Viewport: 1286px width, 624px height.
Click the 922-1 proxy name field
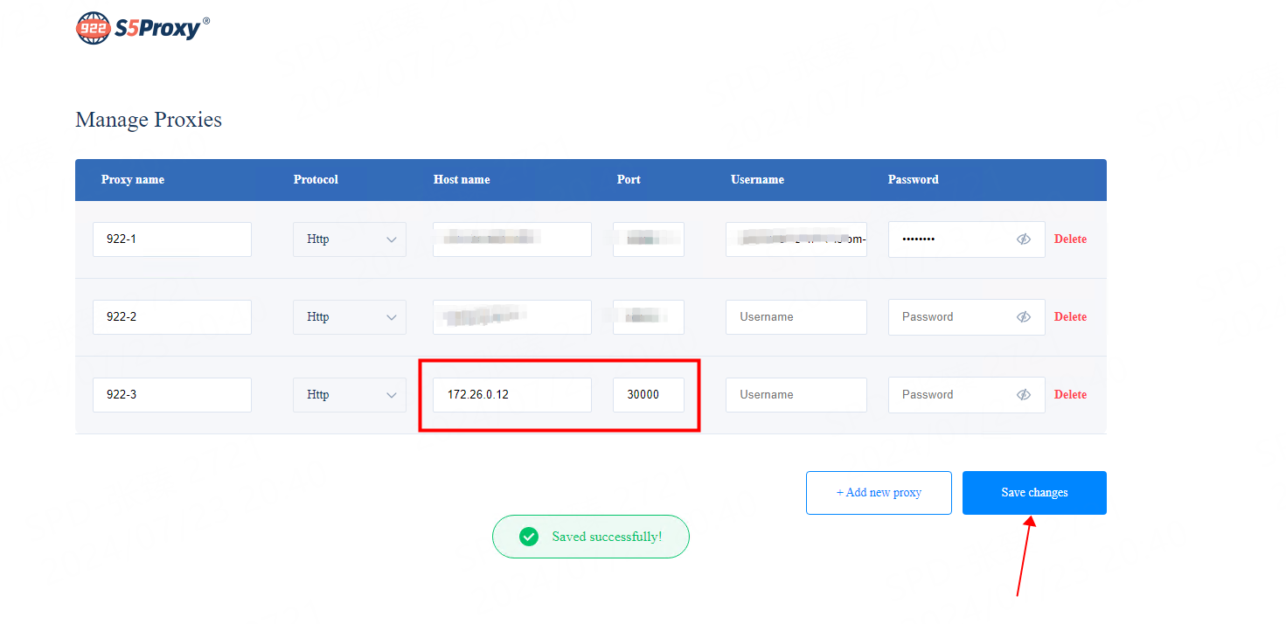click(x=171, y=239)
